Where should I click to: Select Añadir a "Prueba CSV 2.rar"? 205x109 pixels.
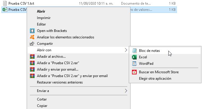[x=58, y=63]
